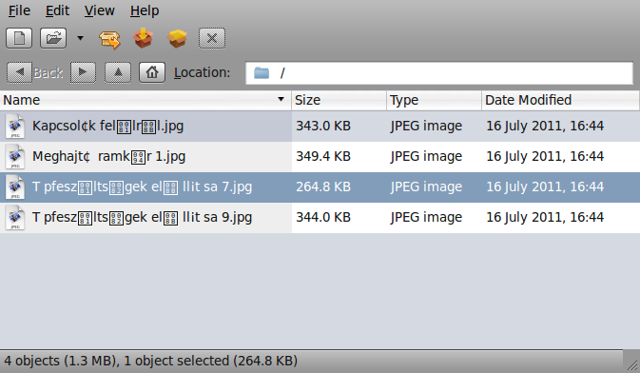Select the Meghajt ramk 1.jpg file name
Screen dimensions: 640x373
[109, 156]
